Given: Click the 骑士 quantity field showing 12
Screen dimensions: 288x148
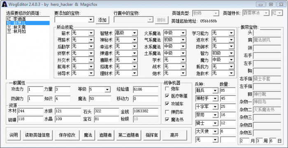Looking at the screenshot, I should [x=228, y=123].
